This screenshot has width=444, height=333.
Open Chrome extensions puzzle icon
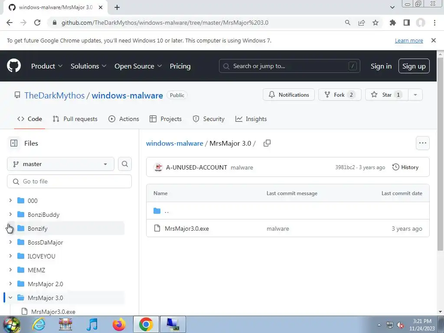(392, 23)
